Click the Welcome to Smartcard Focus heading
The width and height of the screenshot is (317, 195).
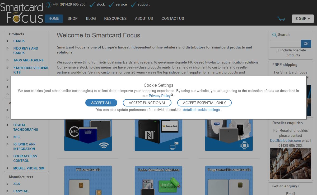click(99, 35)
